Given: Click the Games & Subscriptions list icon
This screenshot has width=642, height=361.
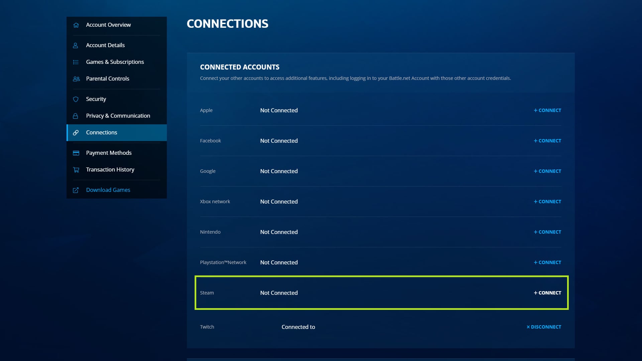Looking at the screenshot, I should (76, 62).
